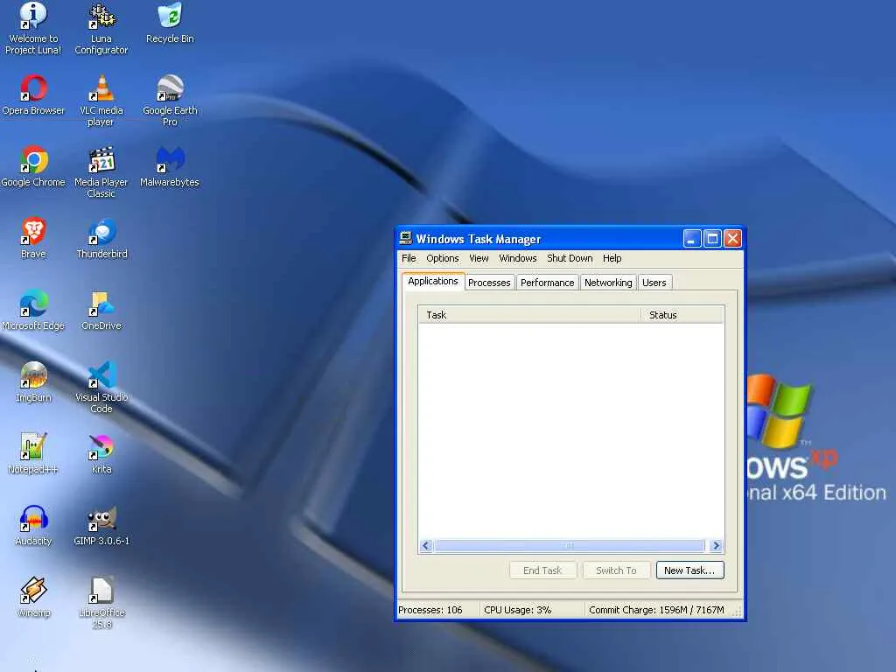
Task: Open the View menu
Action: [x=479, y=258]
